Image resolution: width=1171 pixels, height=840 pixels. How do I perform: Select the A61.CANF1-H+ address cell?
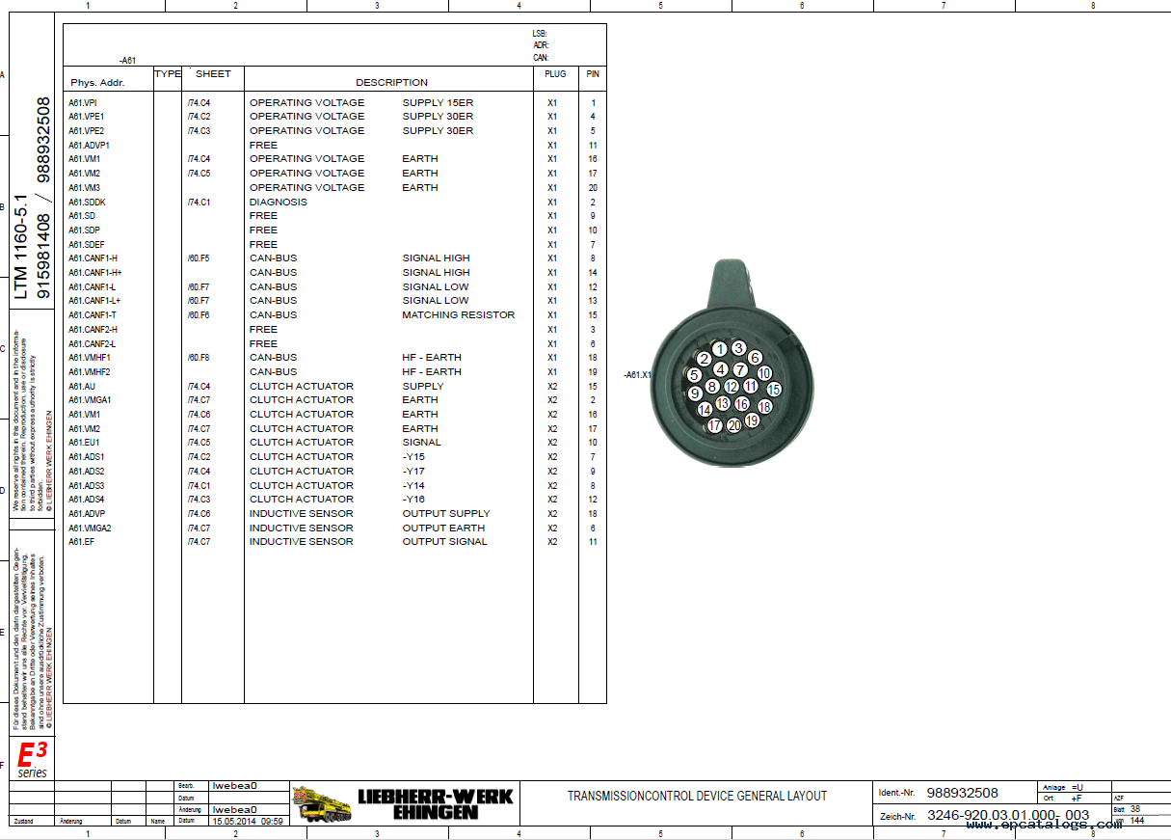point(94,273)
